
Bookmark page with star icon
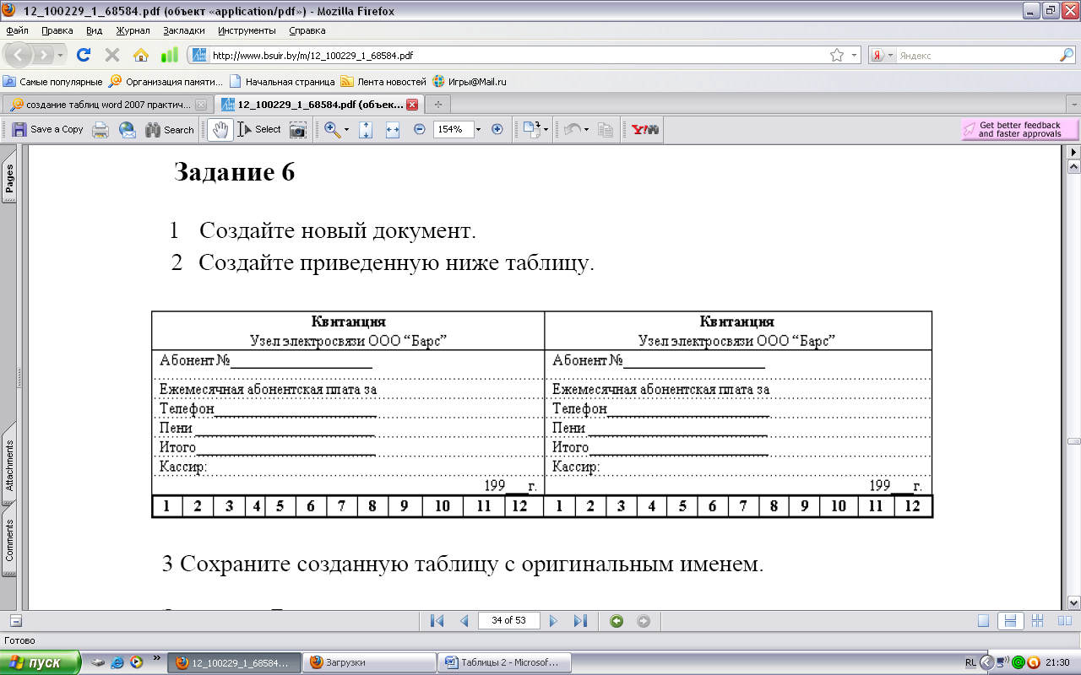click(836, 56)
